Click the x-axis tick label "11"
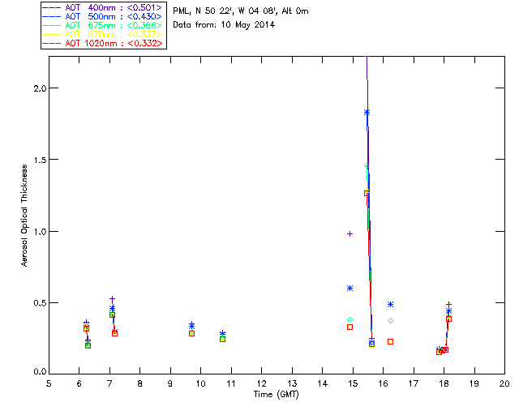The width and height of the screenshot is (519, 415). pyautogui.click(x=231, y=383)
